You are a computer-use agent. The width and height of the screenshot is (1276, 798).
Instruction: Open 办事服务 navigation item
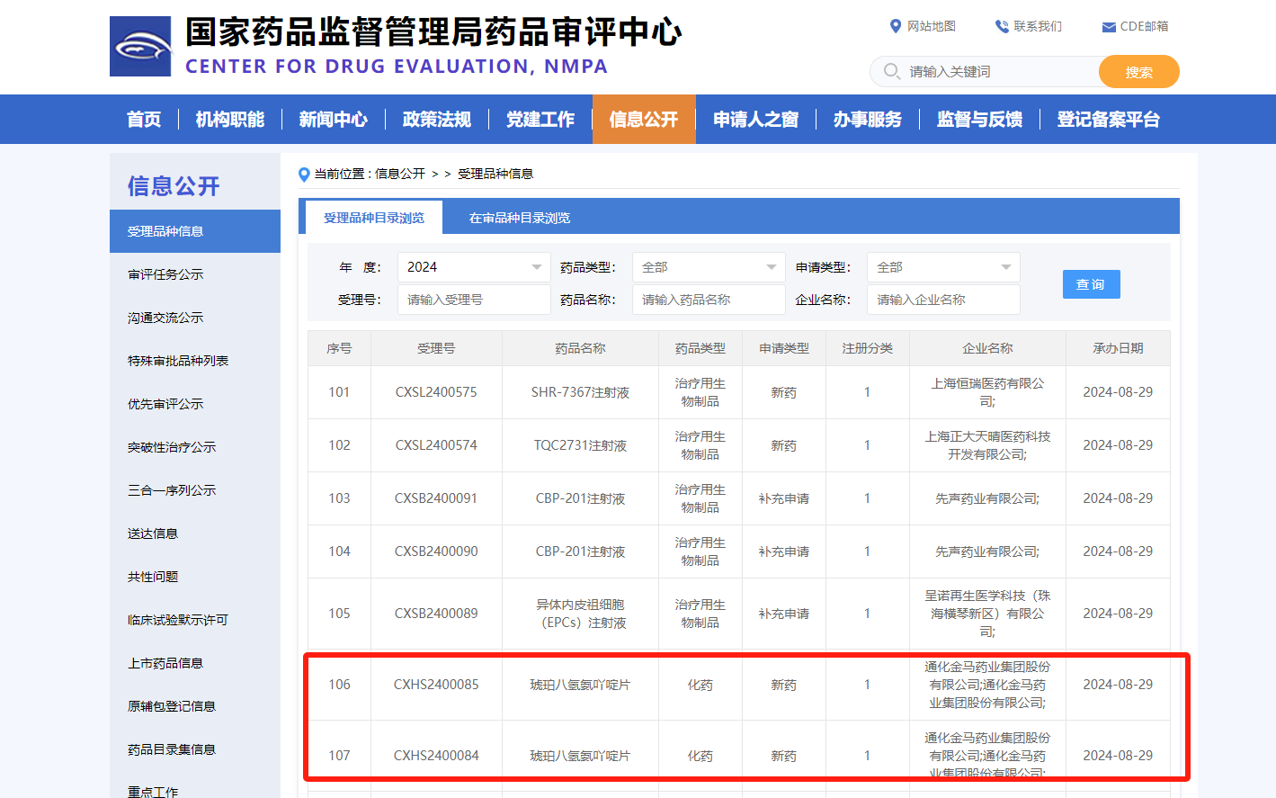[x=868, y=119]
